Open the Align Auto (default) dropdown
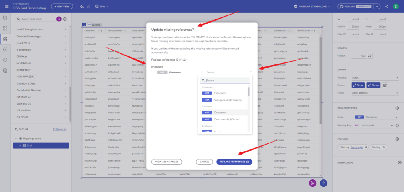Screen dimensions: 404x192 (376, 93)
